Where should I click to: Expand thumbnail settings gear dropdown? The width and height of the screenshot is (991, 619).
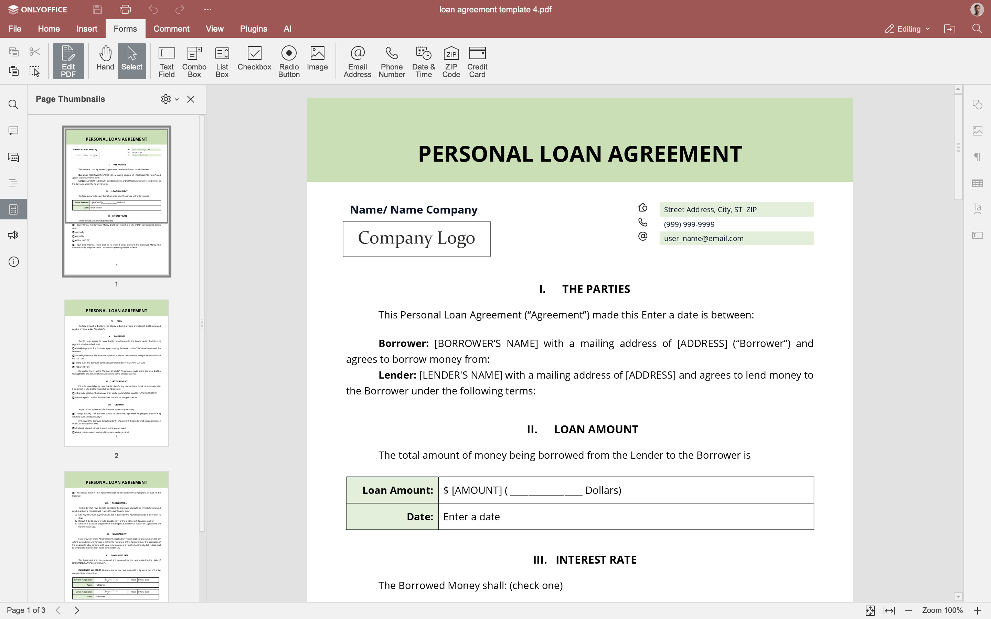(170, 99)
